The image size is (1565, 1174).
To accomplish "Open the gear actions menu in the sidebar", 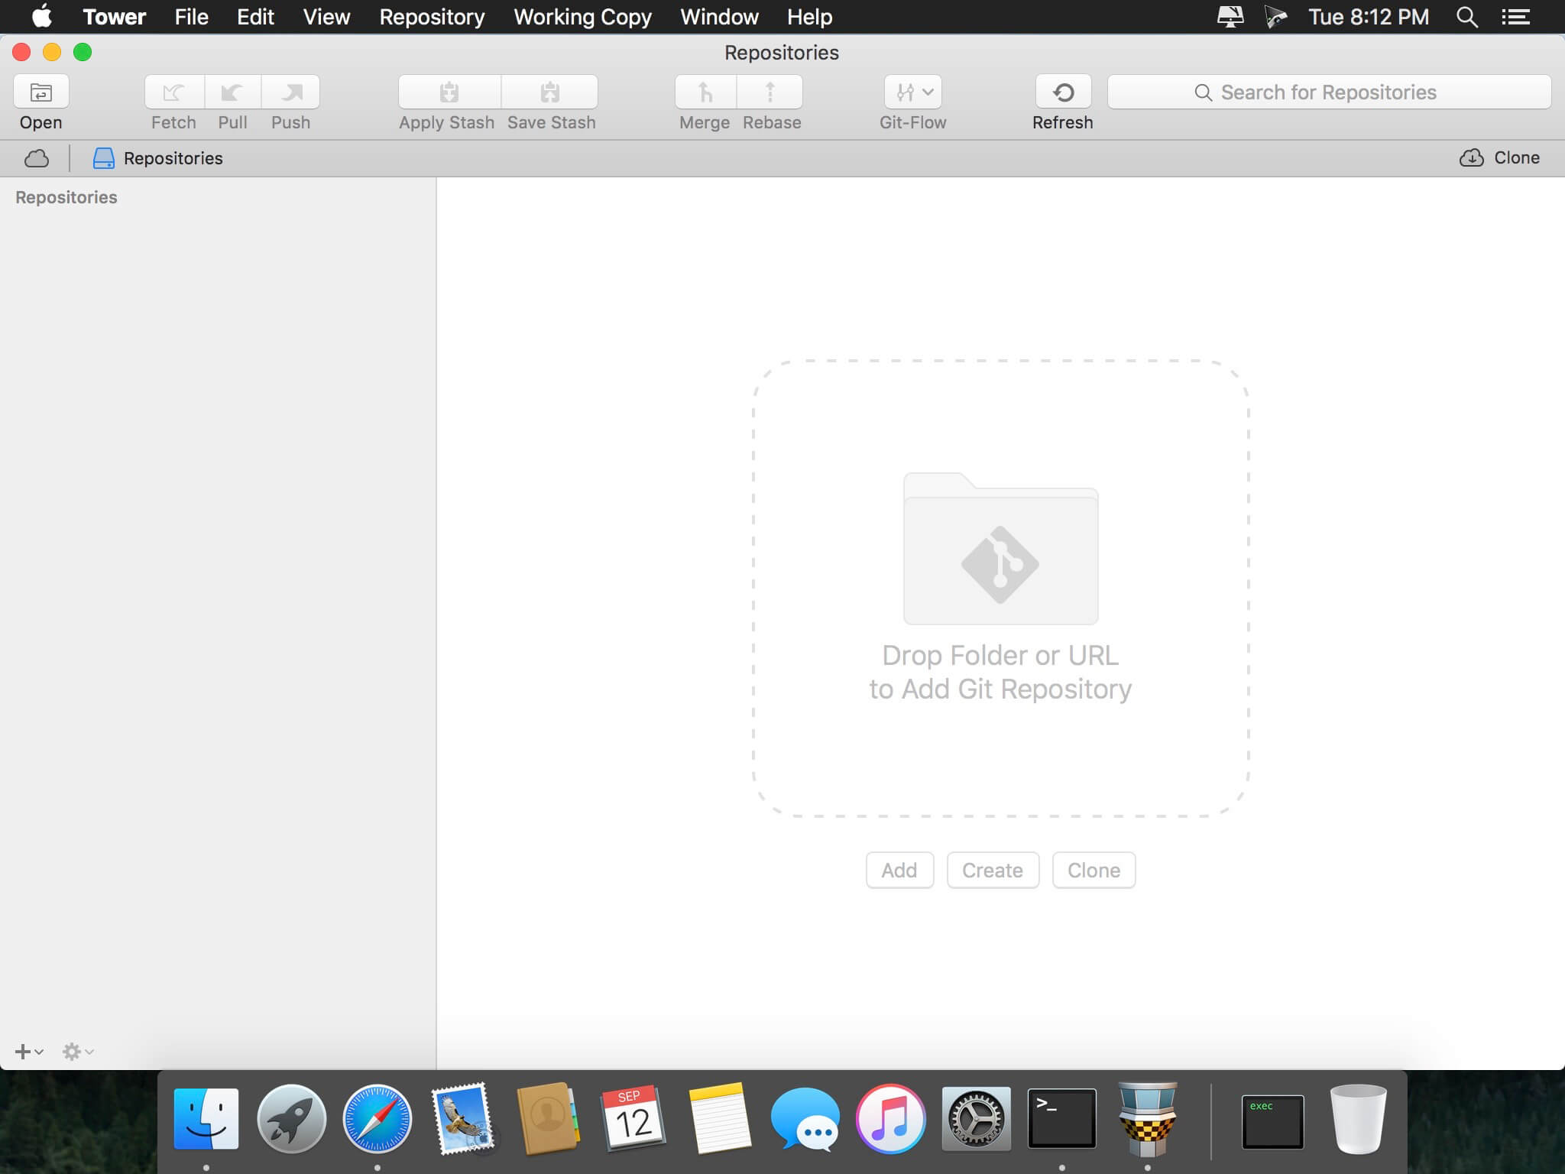I will click(x=78, y=1052).
